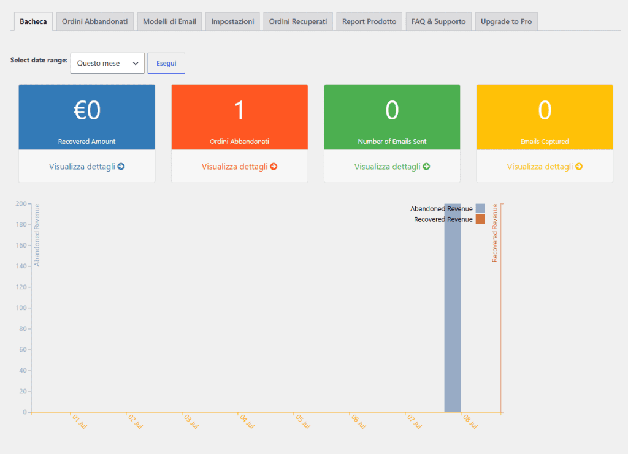Click the Esegui button
Image resolution: width=628 pixels, height=454 pixels.
(166, 63)
